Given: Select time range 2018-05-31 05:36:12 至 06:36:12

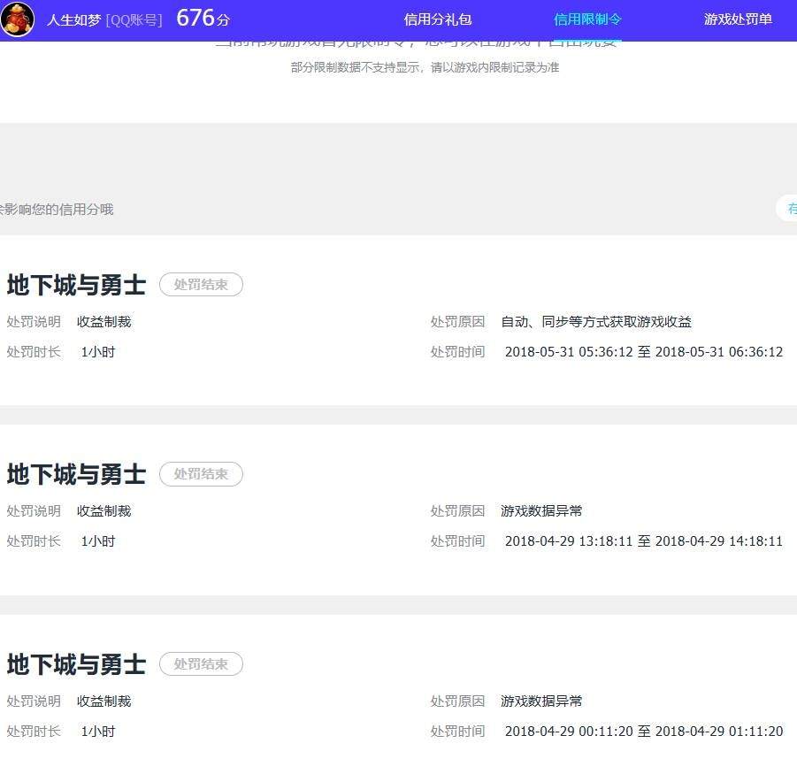Looking at the screenshot, I should point(644,352).
